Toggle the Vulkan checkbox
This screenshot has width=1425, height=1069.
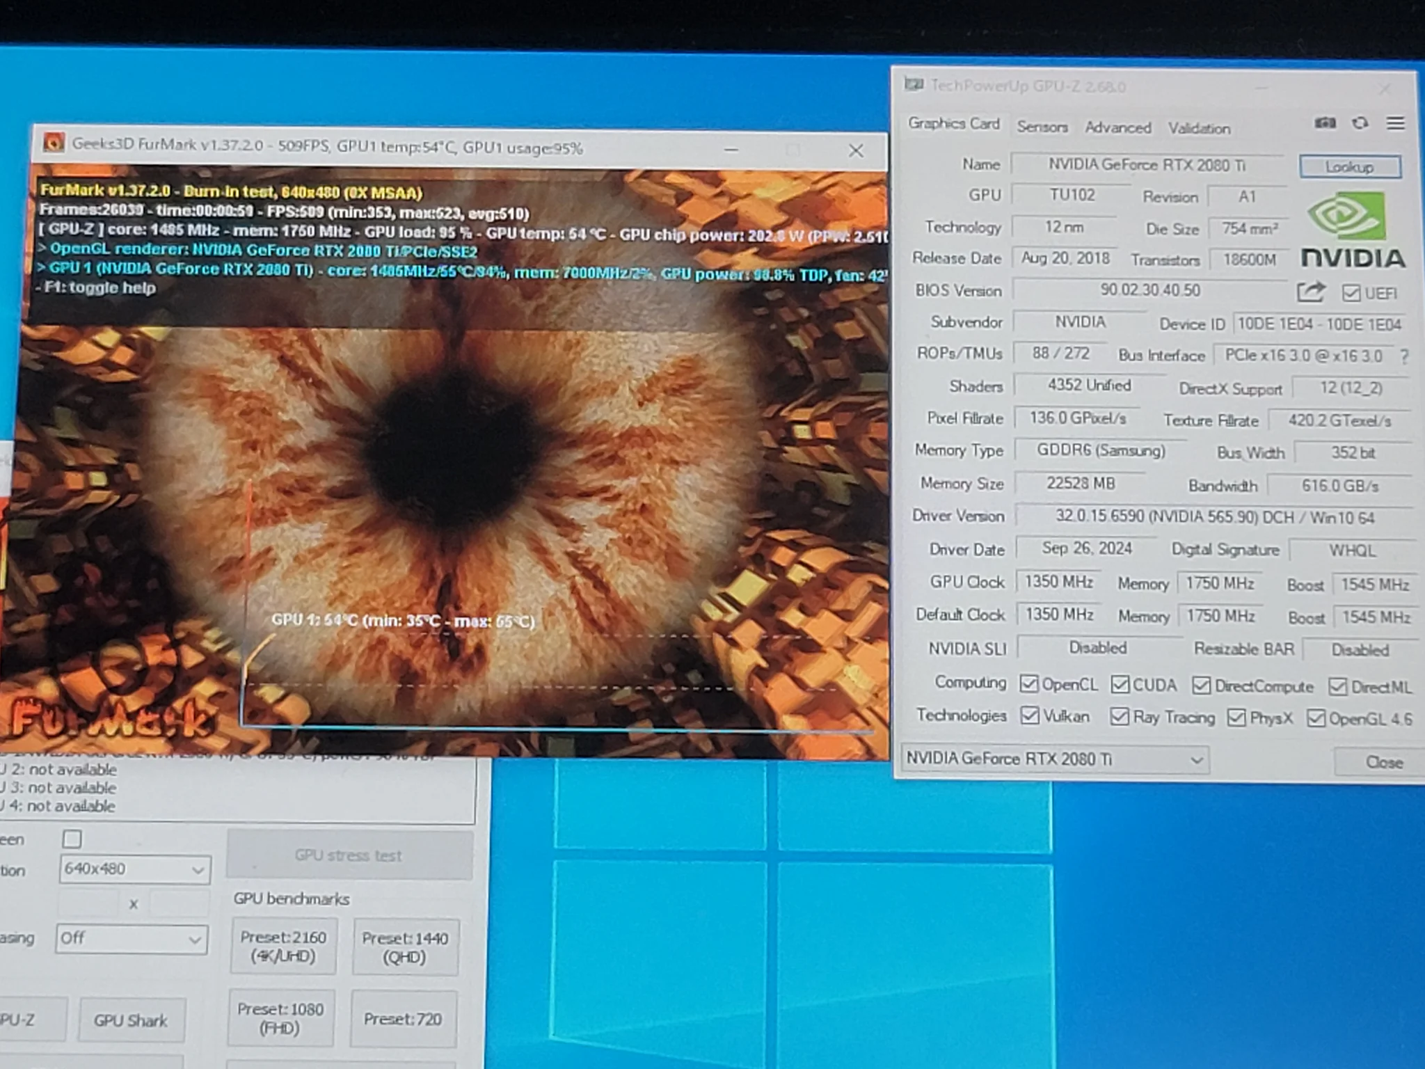click(1029, 715)
